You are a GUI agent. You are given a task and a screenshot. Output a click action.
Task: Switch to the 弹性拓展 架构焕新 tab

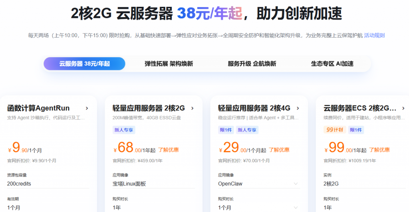pyautogui.click(x=169, y=63)
